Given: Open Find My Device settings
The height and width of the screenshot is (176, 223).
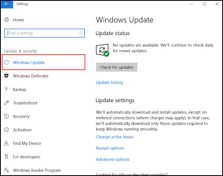Looking at the screenshot, I should pyautogui.click(x=27, y=143).
